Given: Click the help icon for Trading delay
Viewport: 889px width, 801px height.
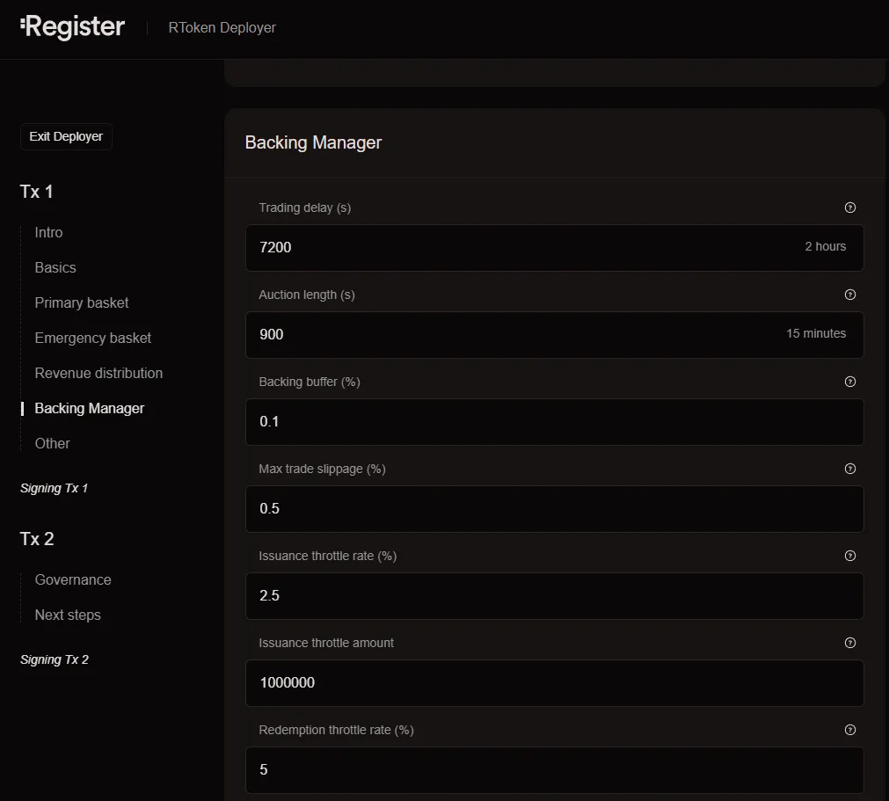Looking at the screenshot, I should pyautogui.click(x=849, y=208).
